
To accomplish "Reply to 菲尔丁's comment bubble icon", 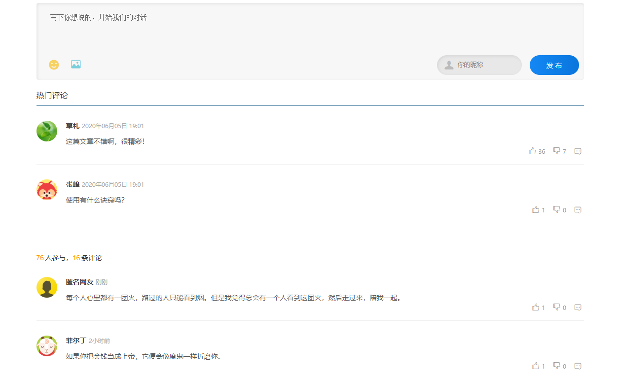I will pos(578,366).
